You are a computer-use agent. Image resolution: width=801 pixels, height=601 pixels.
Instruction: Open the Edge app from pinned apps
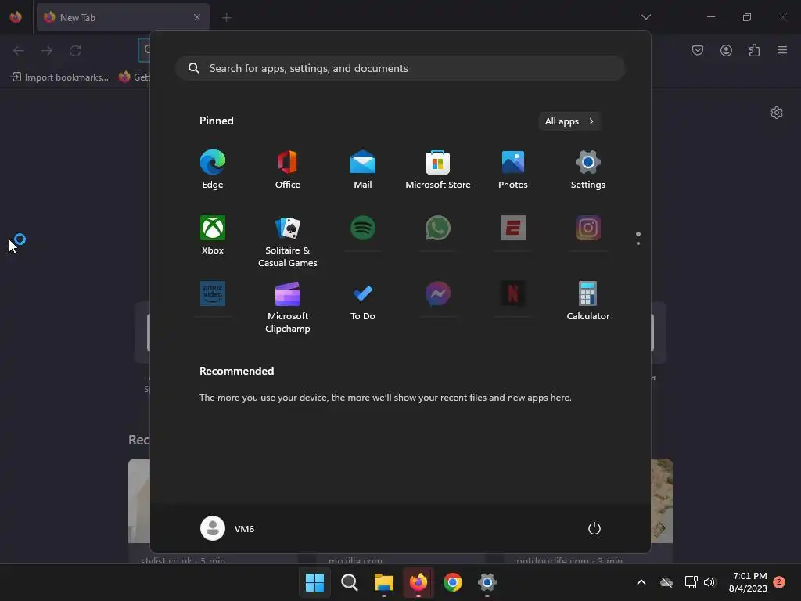pyautogui.click(x=213, y=170)
